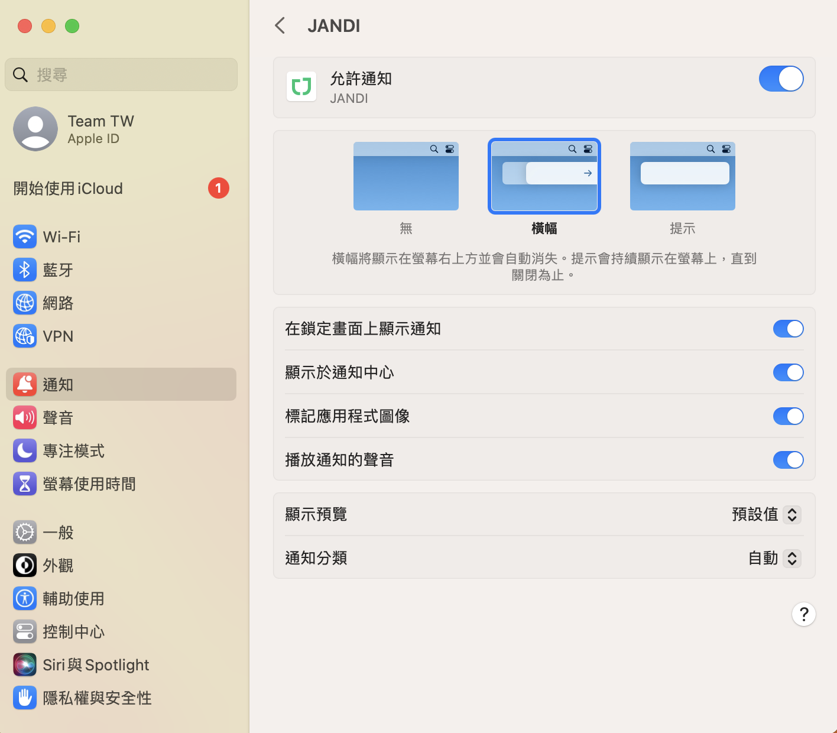Viewport: 837px width, 733px height.
Task: Go back using the chevron beside JANDI
Action: click(x=280, y=25)
